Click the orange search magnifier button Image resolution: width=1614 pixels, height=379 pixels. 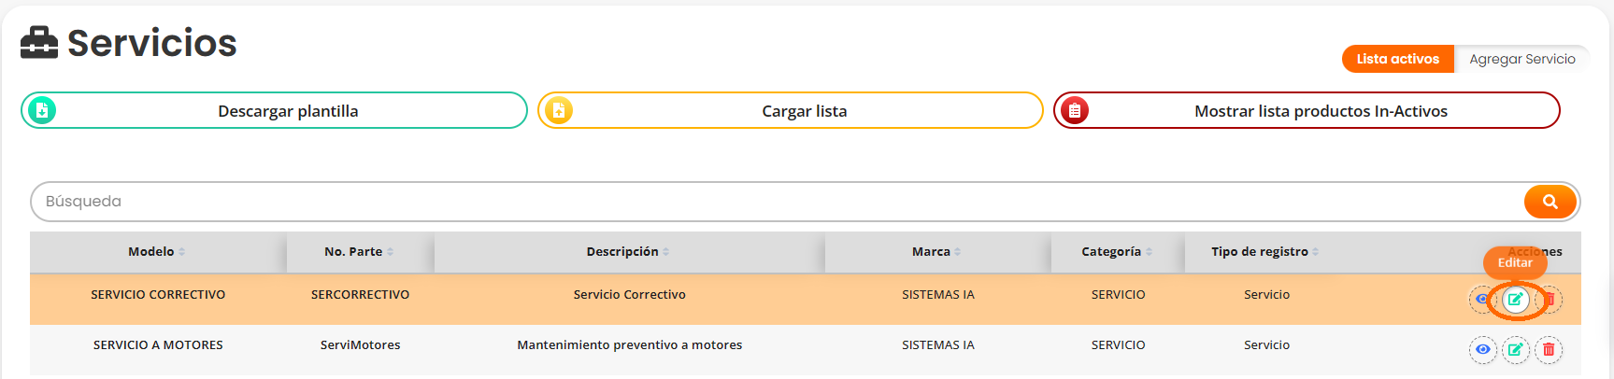pos(1550,202)
